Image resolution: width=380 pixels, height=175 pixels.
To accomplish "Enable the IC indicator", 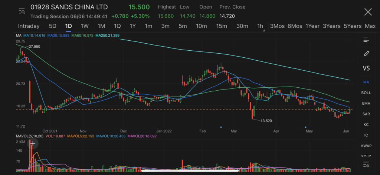I will [366, 135].
